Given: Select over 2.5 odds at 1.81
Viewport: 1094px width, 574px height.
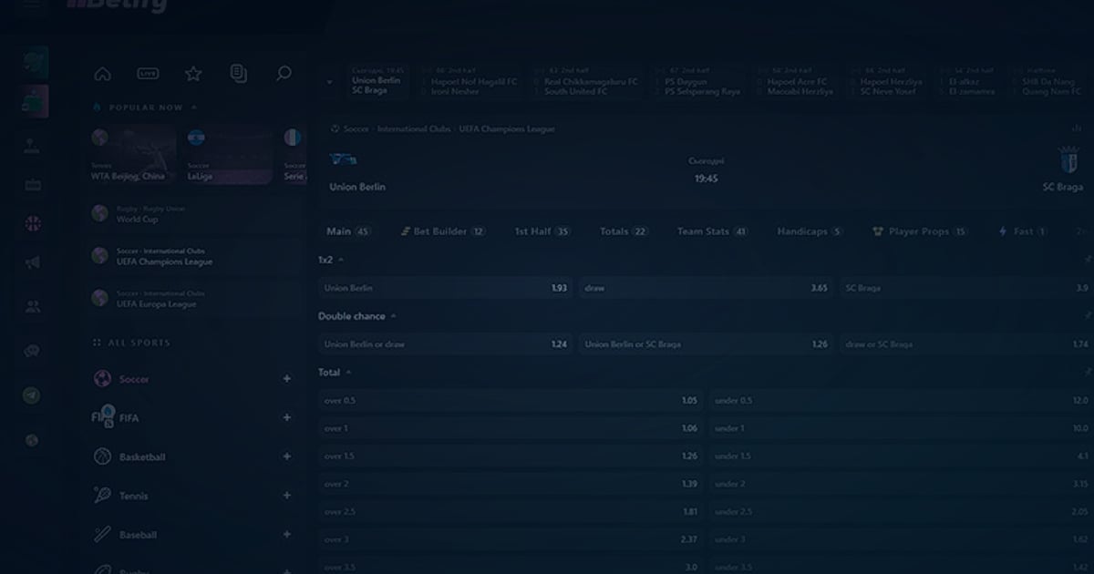Looking at the screenshot, I should coord(510,512).
